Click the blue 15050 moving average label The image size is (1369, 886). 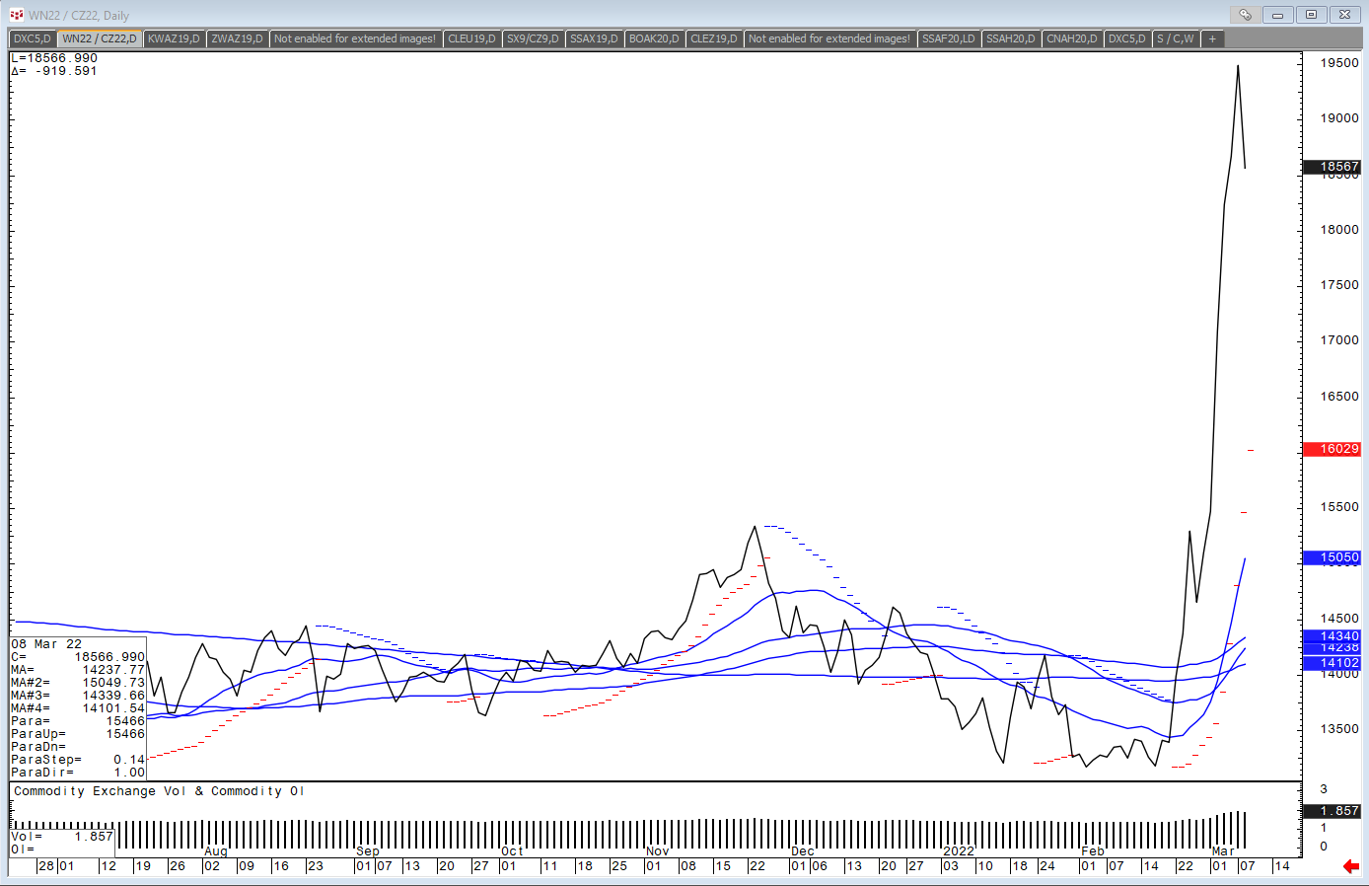point(1333,557)
